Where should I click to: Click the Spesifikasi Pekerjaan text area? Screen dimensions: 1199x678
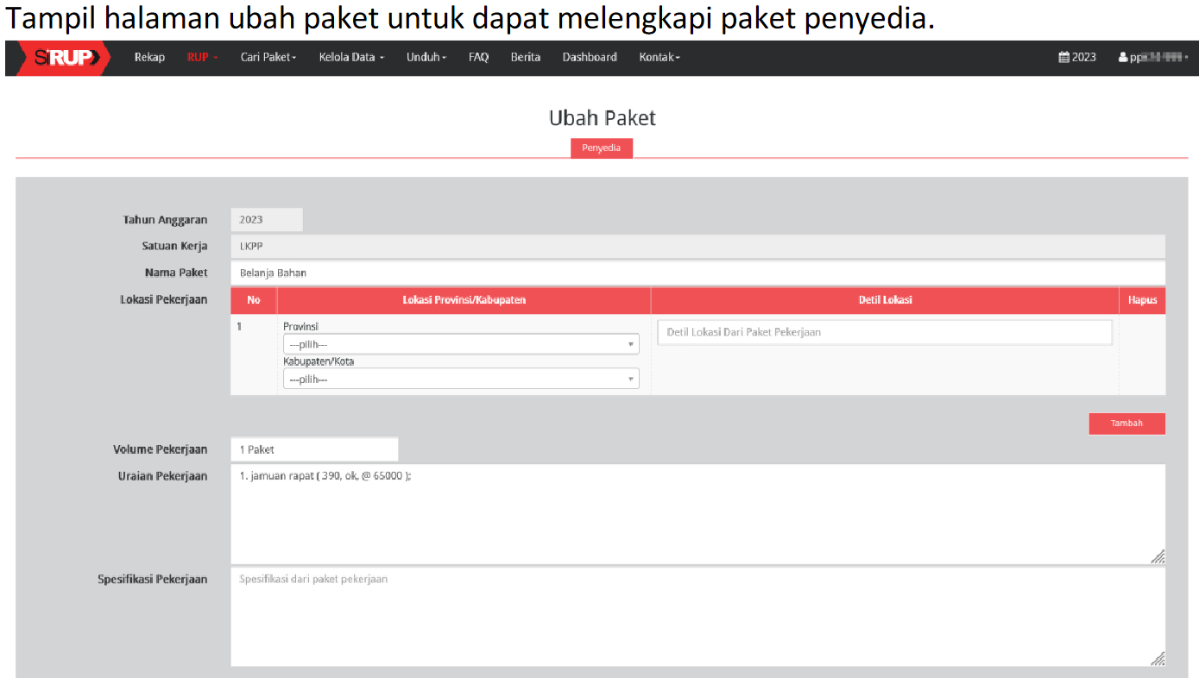[x=697, y=617]
